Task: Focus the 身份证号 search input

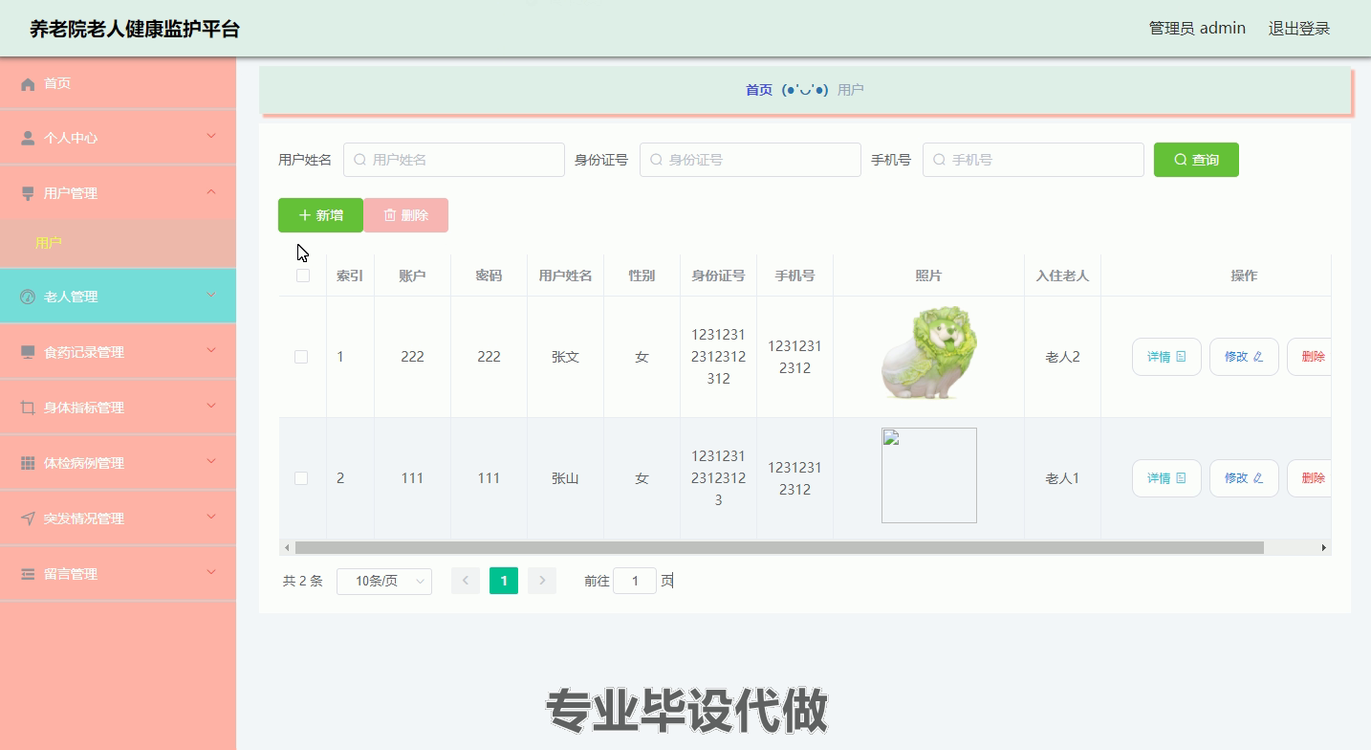Action: (751, 160)
